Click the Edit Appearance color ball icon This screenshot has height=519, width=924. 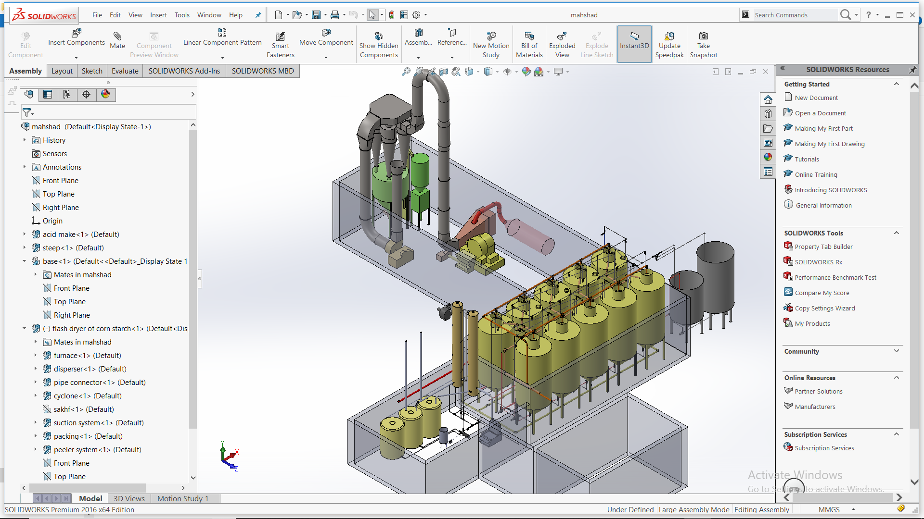526,72
